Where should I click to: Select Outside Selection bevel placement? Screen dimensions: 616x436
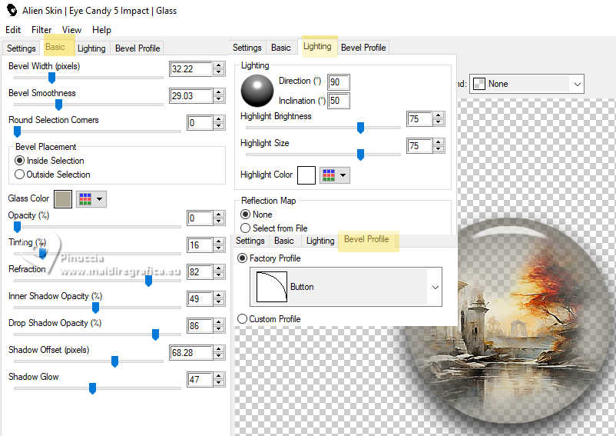[x=52, y=175]
